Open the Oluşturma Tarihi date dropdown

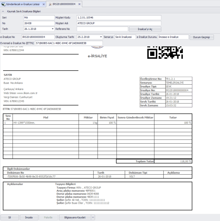click(x=101, y=37)
